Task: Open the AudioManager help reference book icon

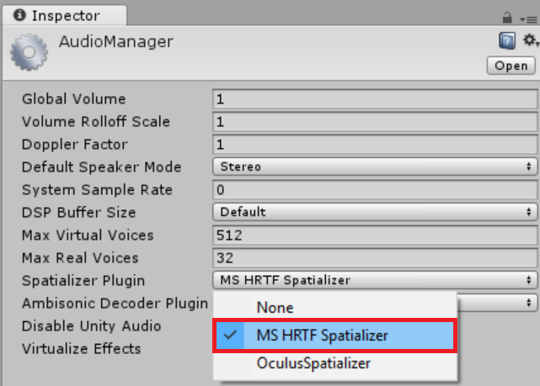Action: tap(507, 40)
